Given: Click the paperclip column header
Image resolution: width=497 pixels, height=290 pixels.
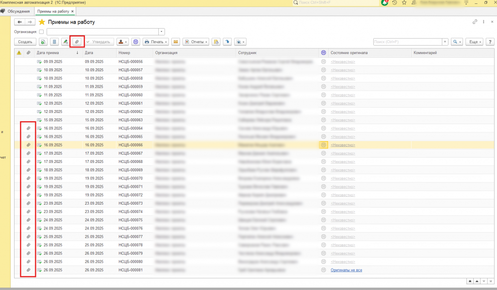Looking at the screenshot, I should (28, 53).
